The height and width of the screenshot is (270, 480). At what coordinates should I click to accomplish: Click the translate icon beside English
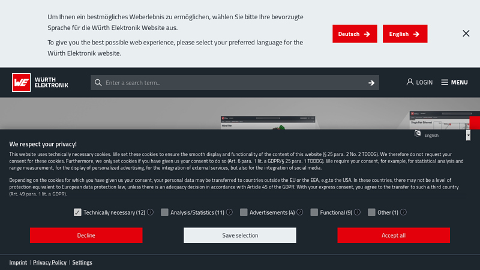[x=417, y=133]
